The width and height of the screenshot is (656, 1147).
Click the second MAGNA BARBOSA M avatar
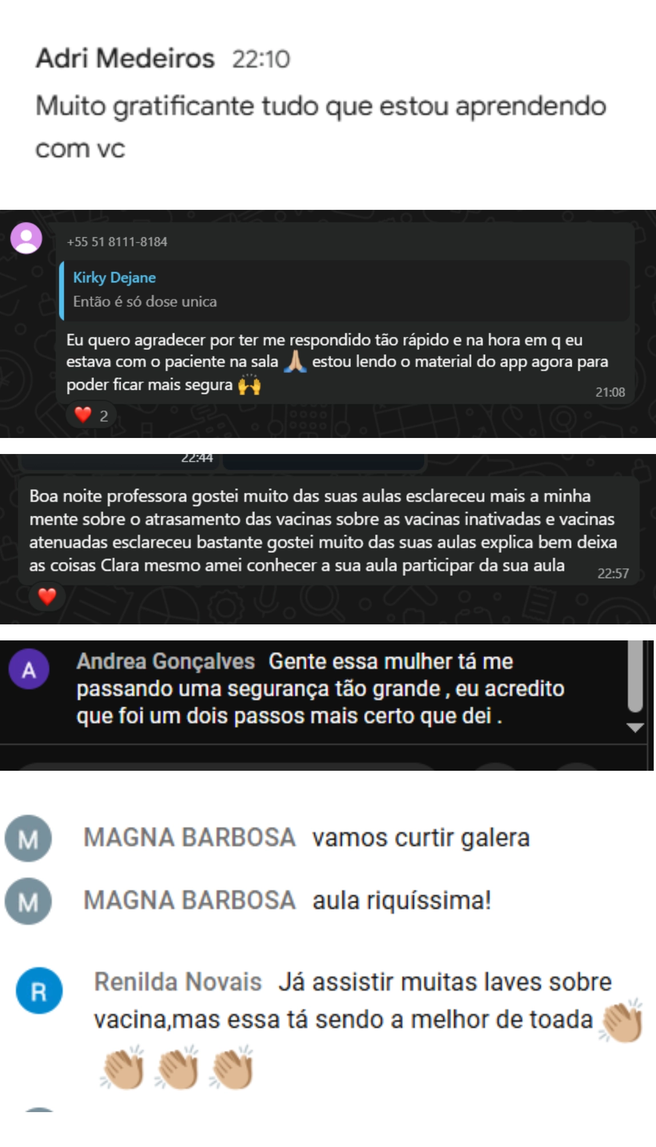(x=28, y=901)
